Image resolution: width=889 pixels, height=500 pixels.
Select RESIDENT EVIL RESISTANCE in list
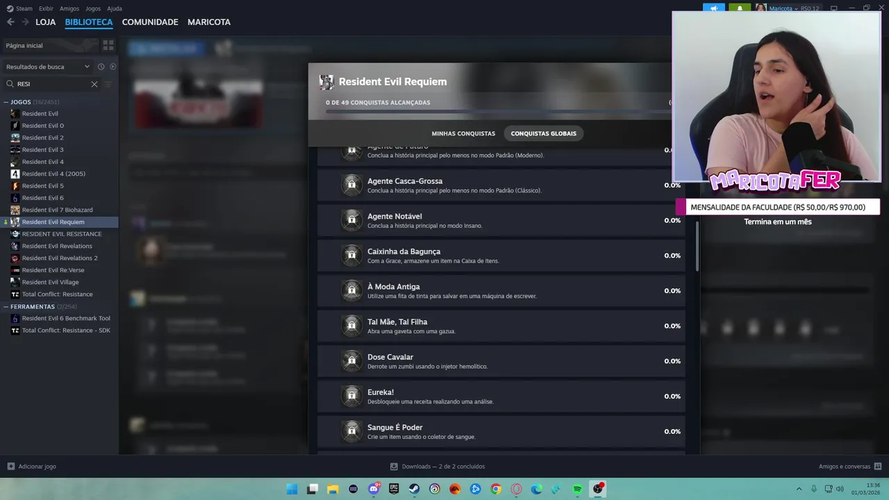click(61, 234)
